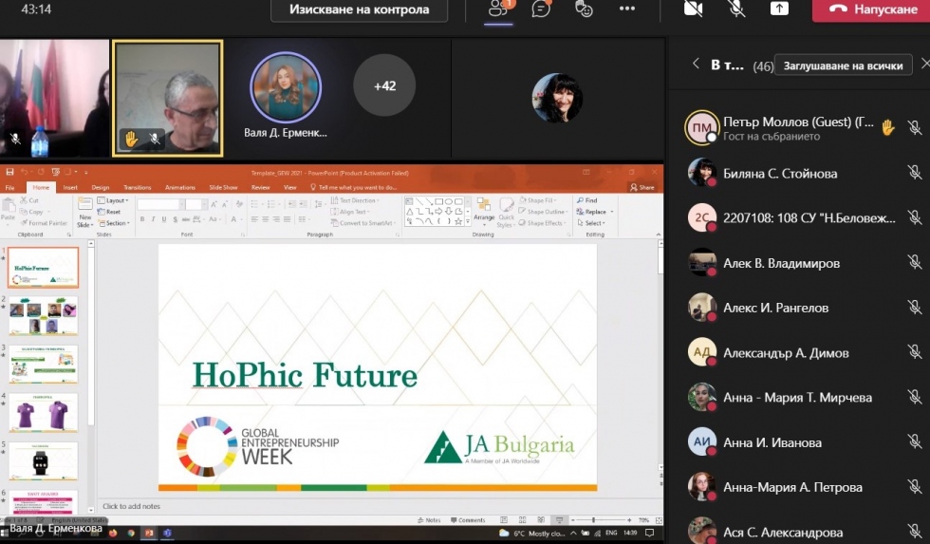Unmute the microphone in the meeting toolbar

pyautogui.click(x=736, y=9)
